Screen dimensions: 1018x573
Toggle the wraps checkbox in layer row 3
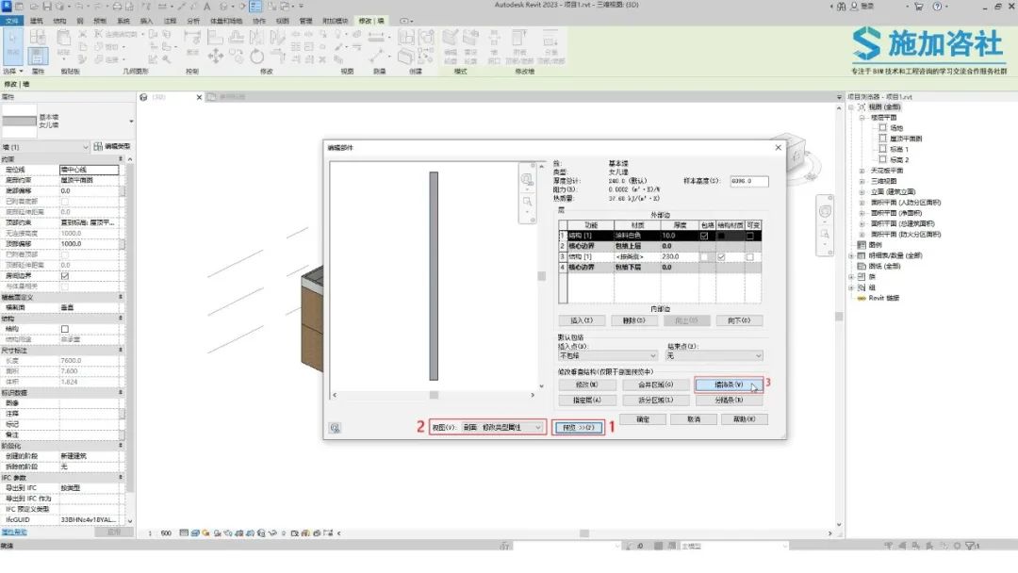pos(704,257)
